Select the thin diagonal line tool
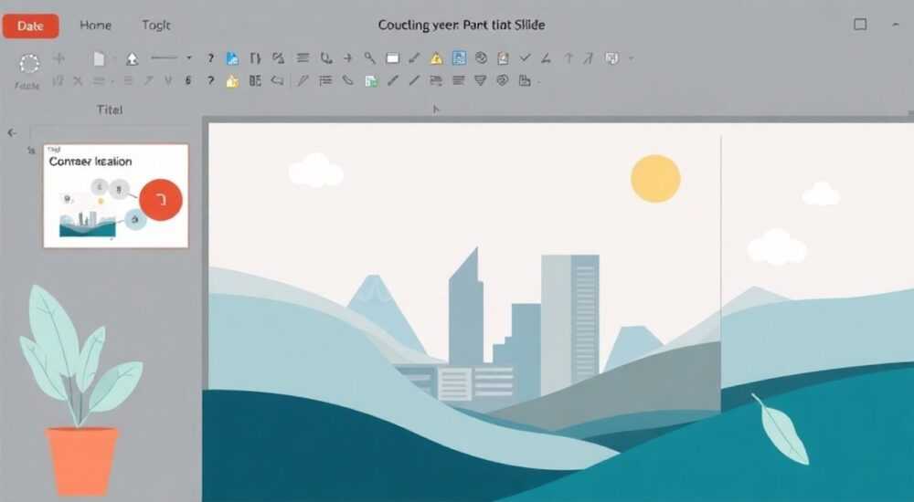The width and height of the screenshot is (914, 502). click(414, 80)
